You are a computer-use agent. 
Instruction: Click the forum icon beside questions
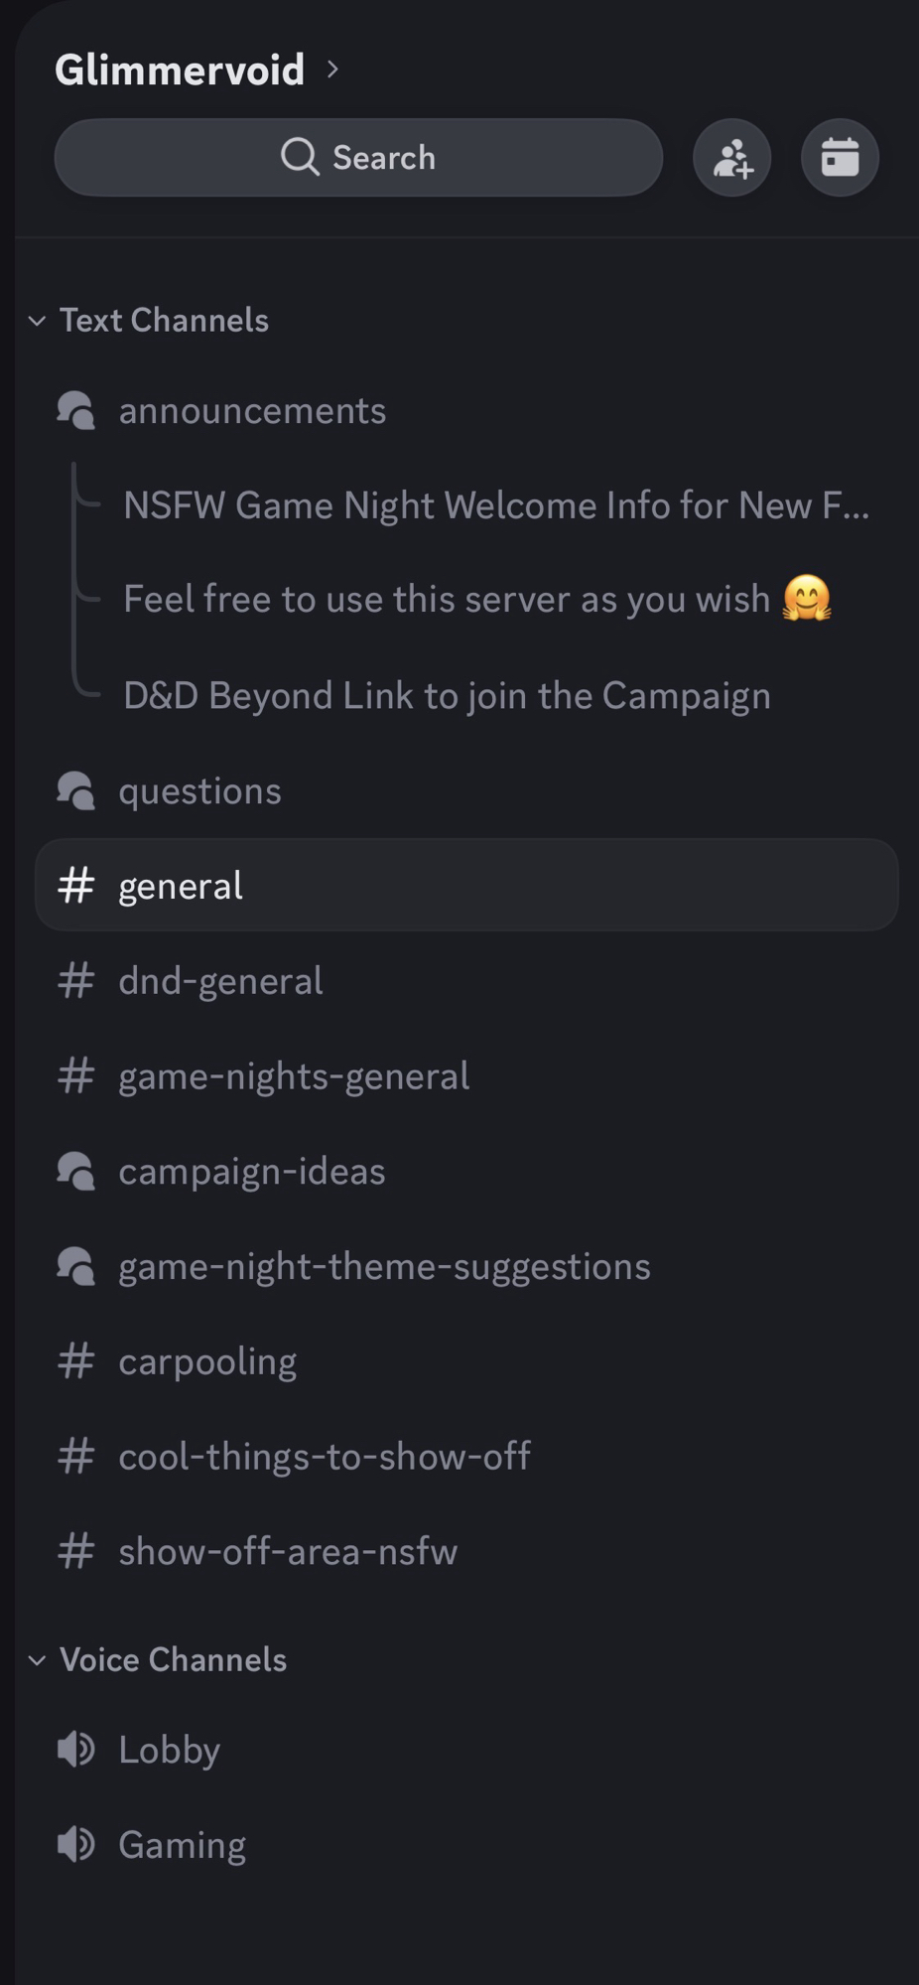76,791
